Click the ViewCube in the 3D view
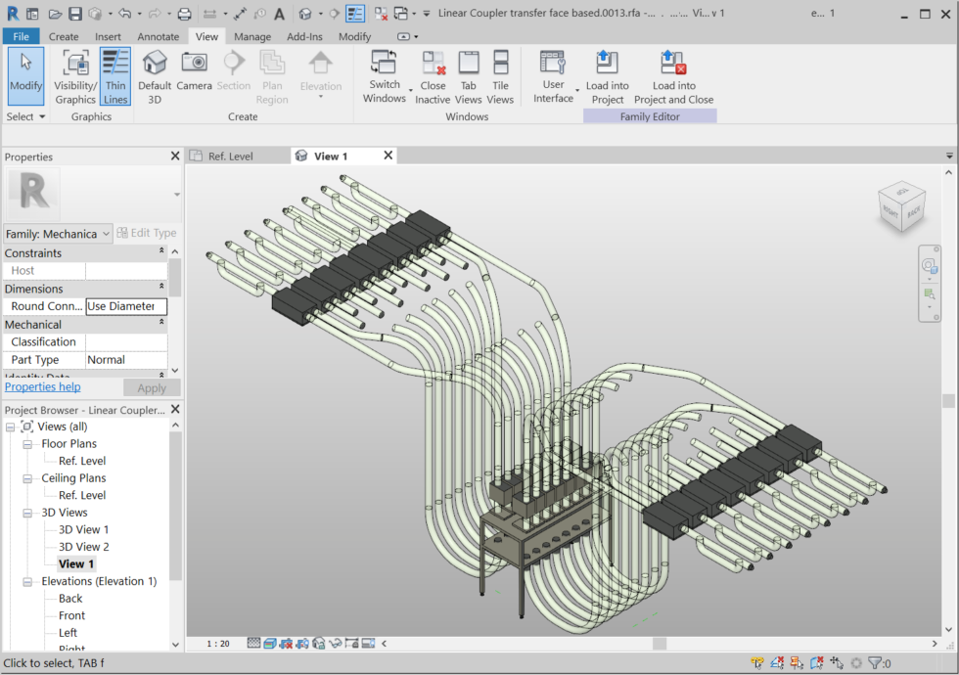Screen dimensions: 959x675 pyautogui.click(x=900, y=206)
